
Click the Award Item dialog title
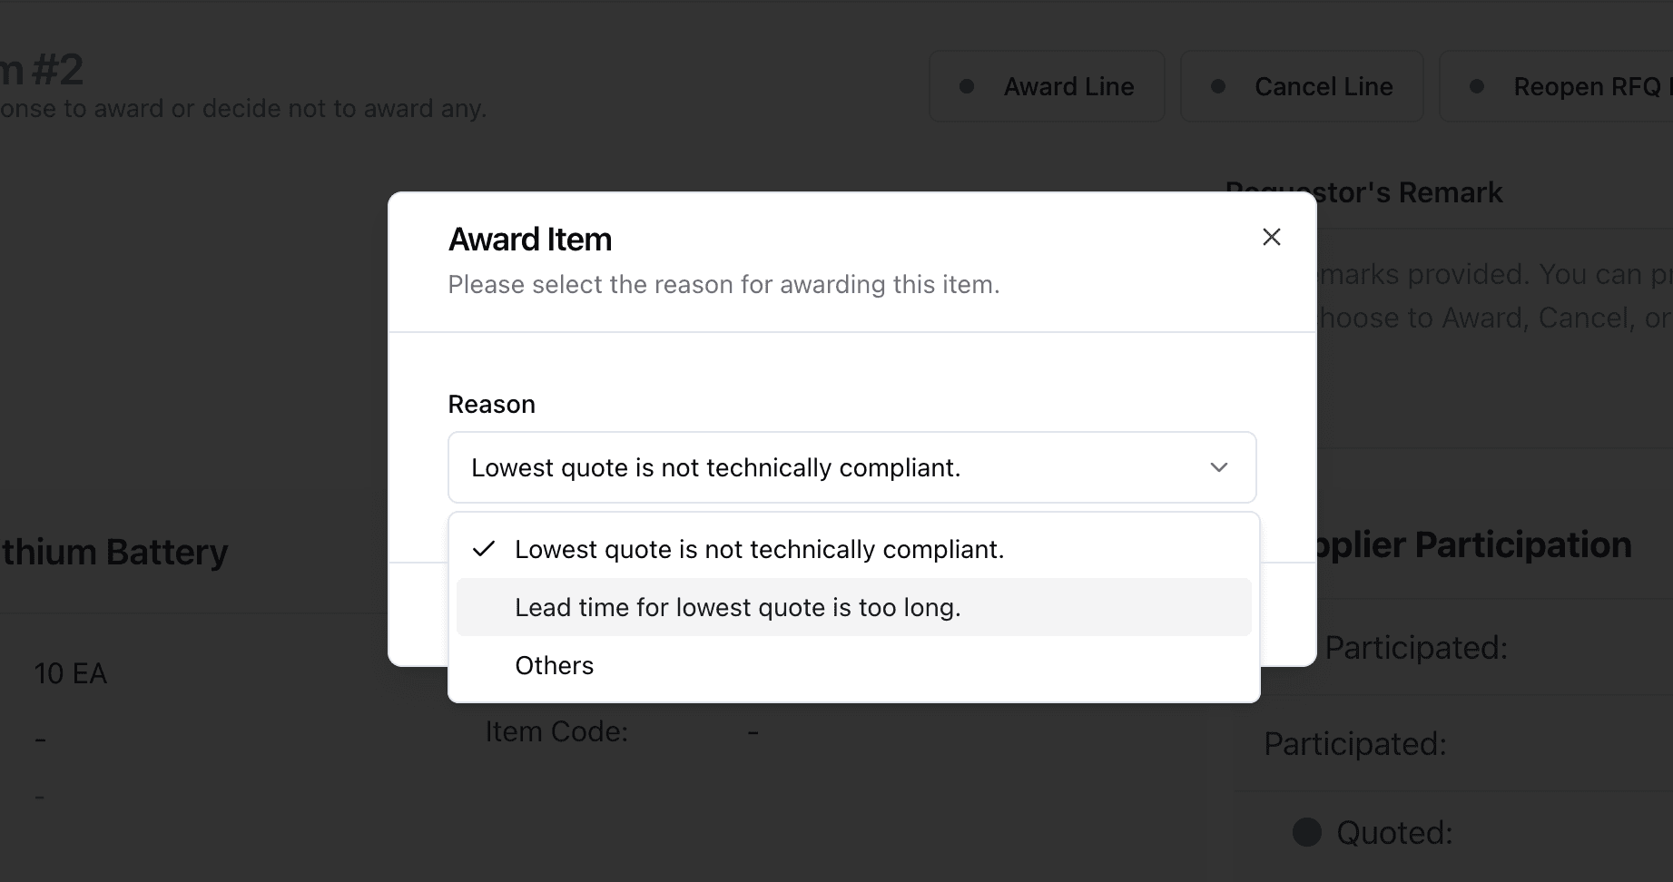530,239
